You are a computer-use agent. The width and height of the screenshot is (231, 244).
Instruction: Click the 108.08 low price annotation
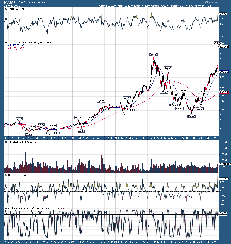coord(191,116)
